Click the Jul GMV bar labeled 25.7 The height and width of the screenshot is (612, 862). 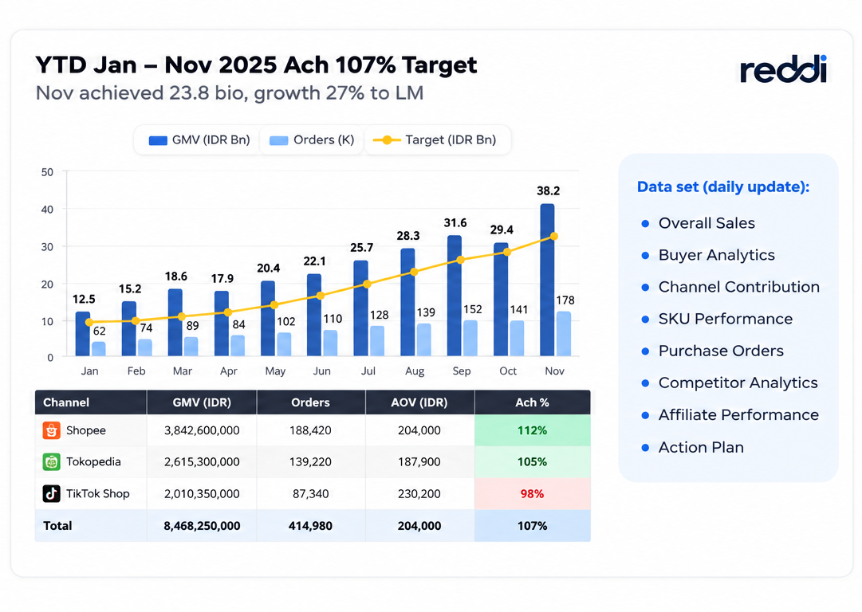click(x=360, y=308)
